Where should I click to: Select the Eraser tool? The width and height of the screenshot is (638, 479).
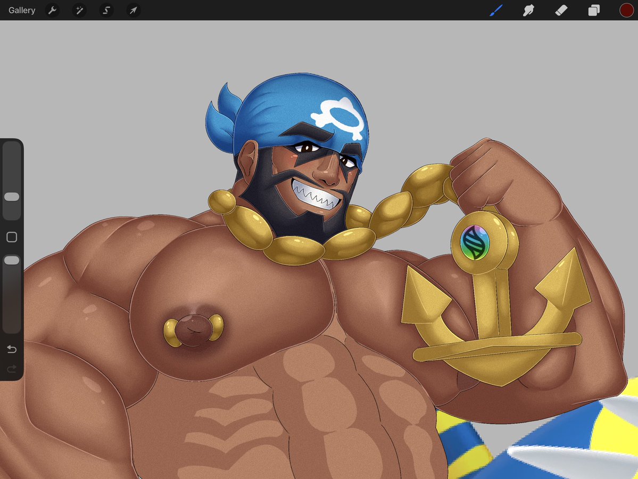[x=561, y=10]
